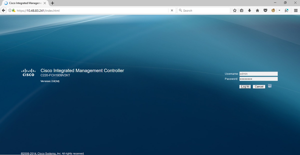Click the Greasemonkey monkey icon
Image resolution: width=300 pixels, height=155 pixels.
tap(273, 10)
